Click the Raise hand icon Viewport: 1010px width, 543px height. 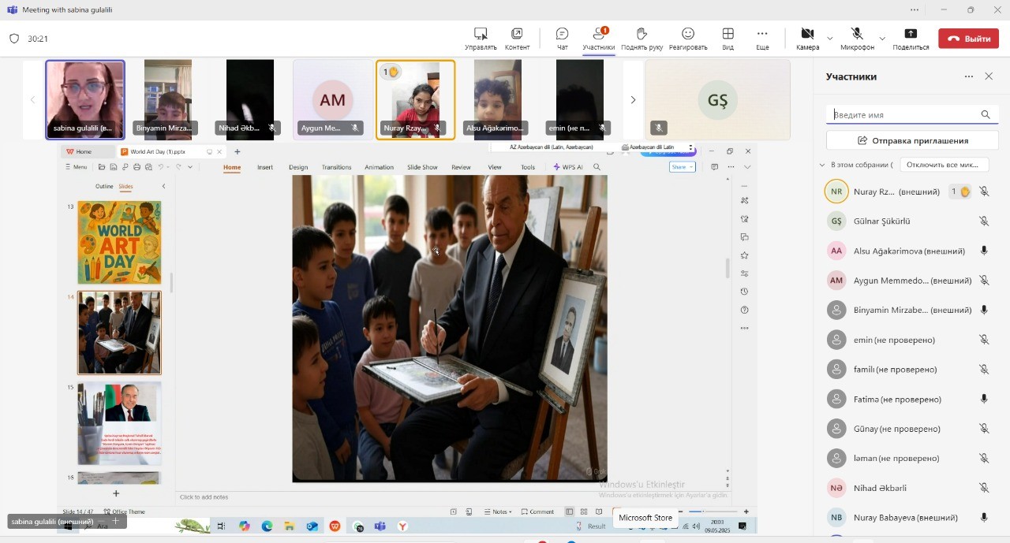tap(642, 34)
